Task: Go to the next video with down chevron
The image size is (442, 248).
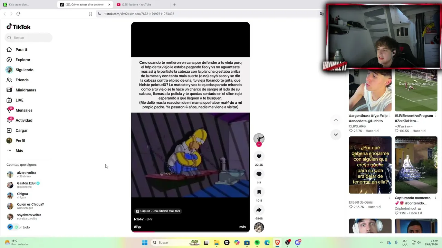Action: pos(336,135)
